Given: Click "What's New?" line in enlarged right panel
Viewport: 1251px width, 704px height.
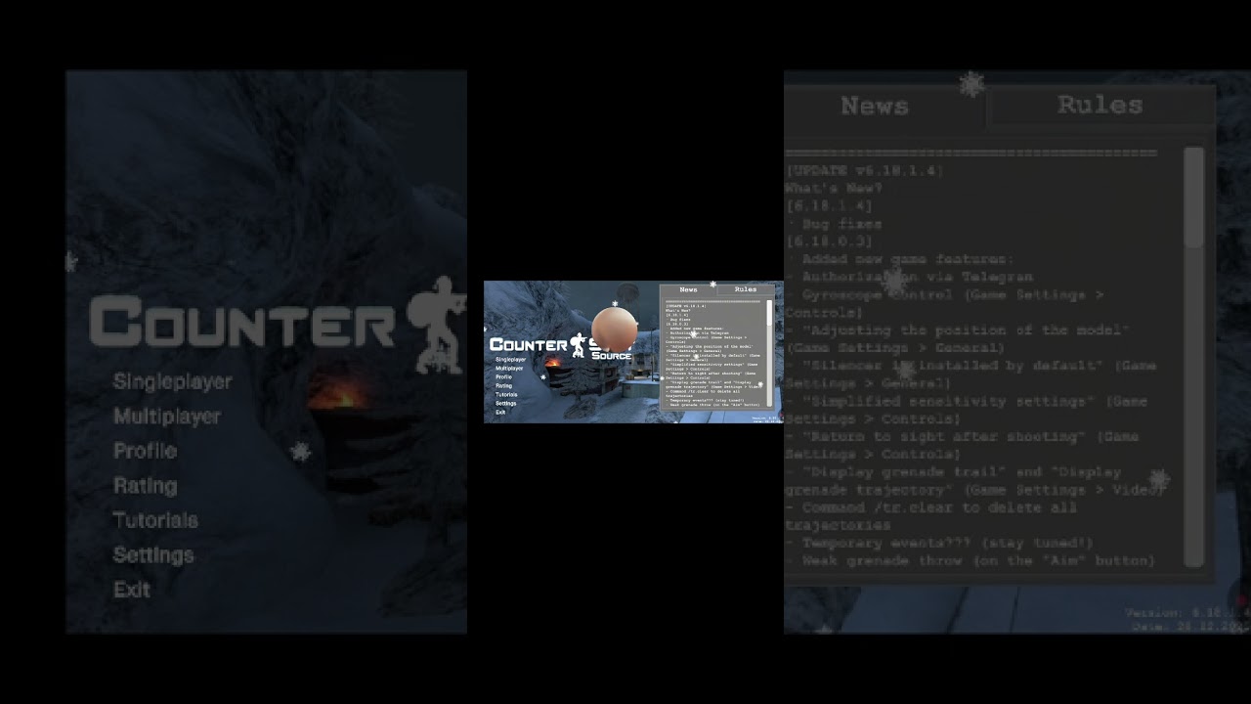Looking at the screenshot, I should [834, 188].
